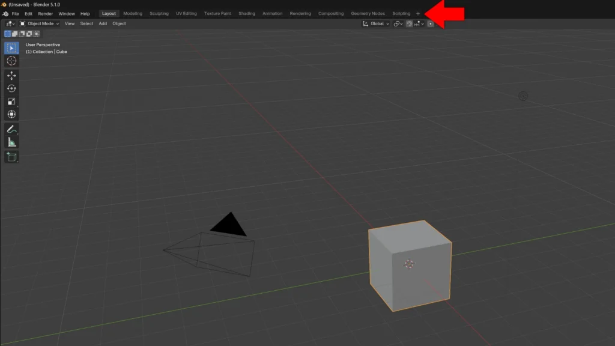
Task: Open the transform pivot point dropdown
Action: [398, 23]
